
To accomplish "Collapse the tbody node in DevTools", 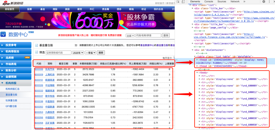I will pyautogui.click(x=197, y=73).
